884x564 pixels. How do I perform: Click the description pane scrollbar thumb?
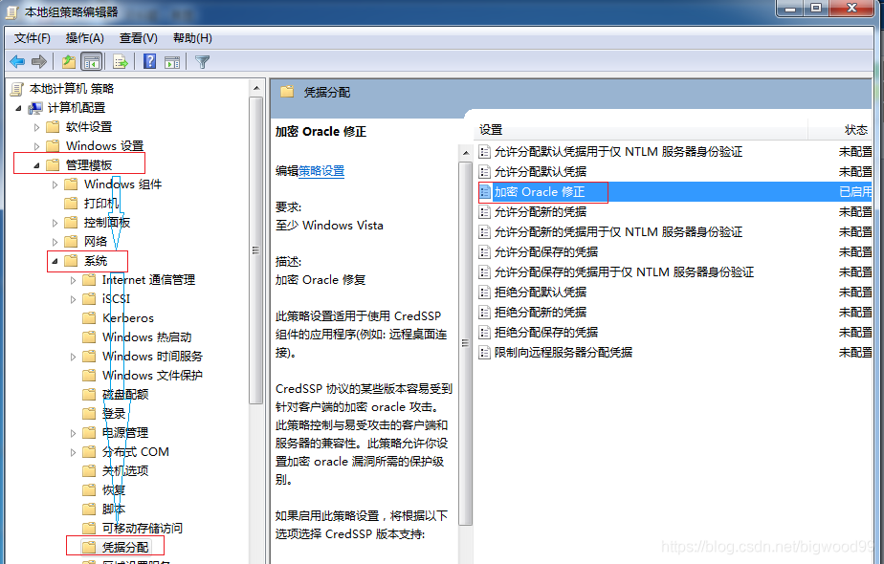point(466,343)
